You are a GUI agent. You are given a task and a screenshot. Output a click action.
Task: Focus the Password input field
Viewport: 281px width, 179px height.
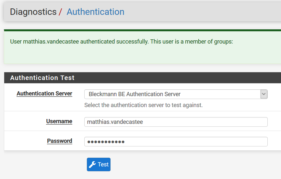176,142
